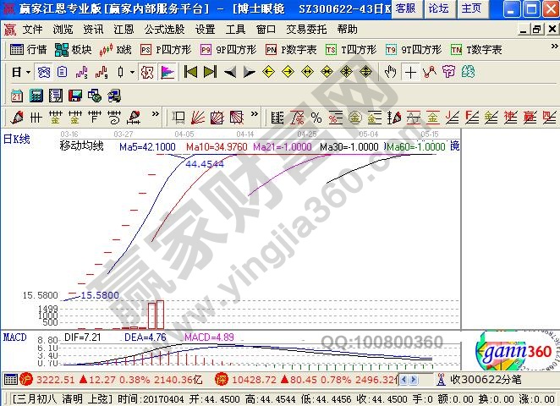Click the 行情 market quotes toolbar button
This screenshot has height=406, width=560.
pyautogui.click(x=29, y=50)
